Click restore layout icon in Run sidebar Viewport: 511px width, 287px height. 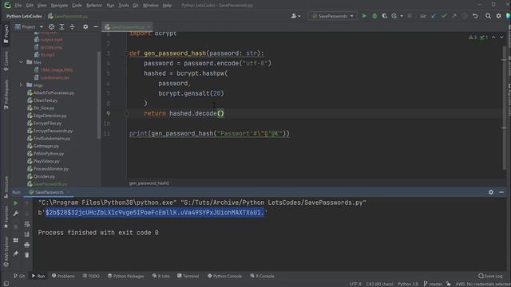pyautogui.click(x=16, y=240)
